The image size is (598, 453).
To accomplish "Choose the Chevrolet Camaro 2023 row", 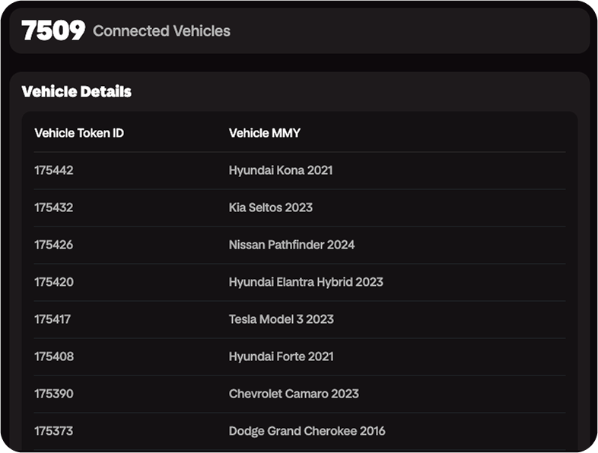I will (293, 394).
